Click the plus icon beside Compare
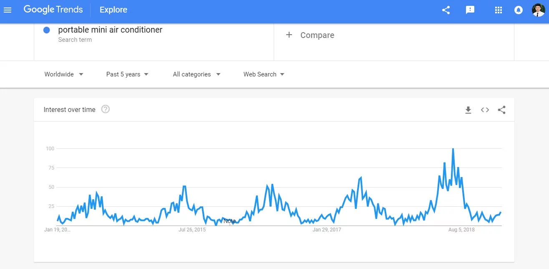 pyautogui.click(x=289, y=35)
